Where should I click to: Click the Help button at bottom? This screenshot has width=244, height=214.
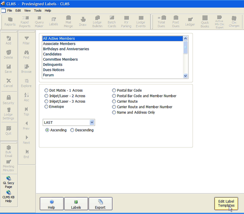pos(52,204)
